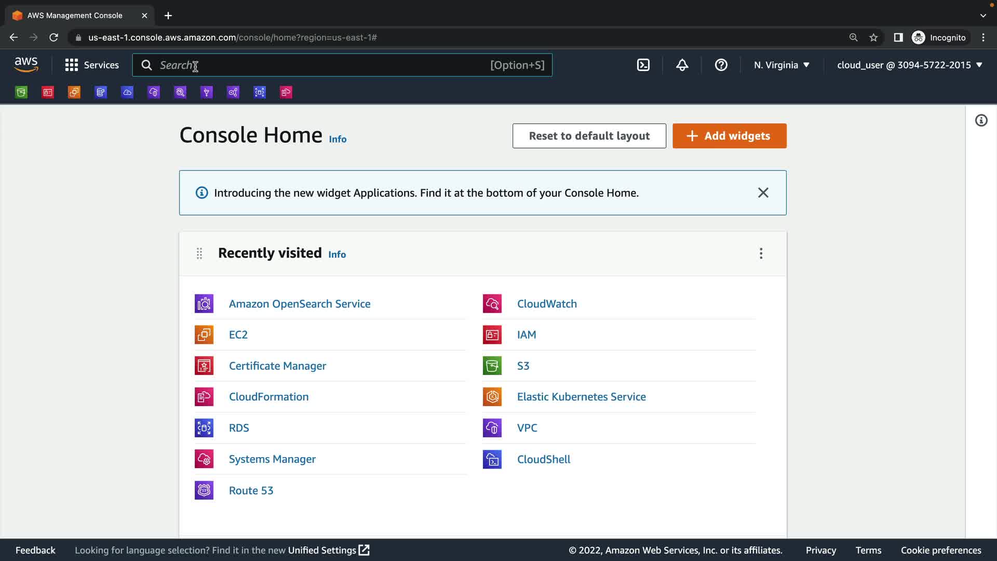Click the AWS logo home icon
The width and height of the screenshot is (997, 561).
pos(26,64)
